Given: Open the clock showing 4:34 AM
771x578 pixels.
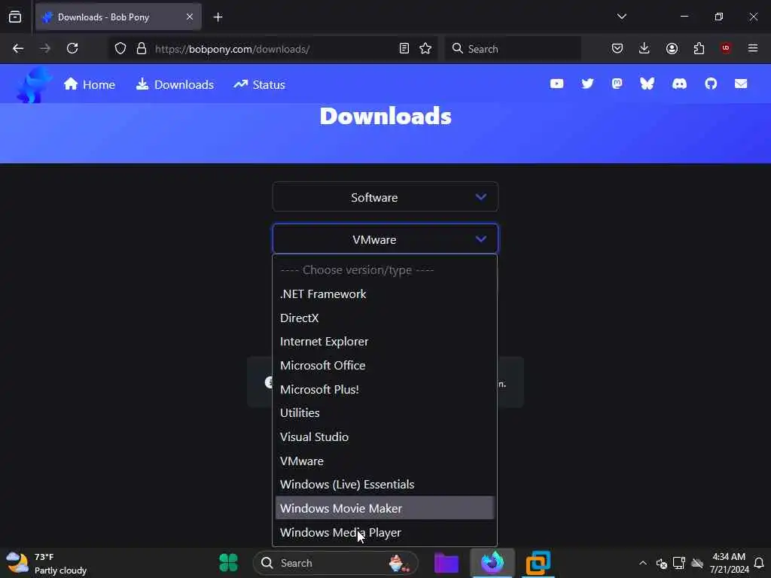Looking at the screenshot, I should [729, 563].
